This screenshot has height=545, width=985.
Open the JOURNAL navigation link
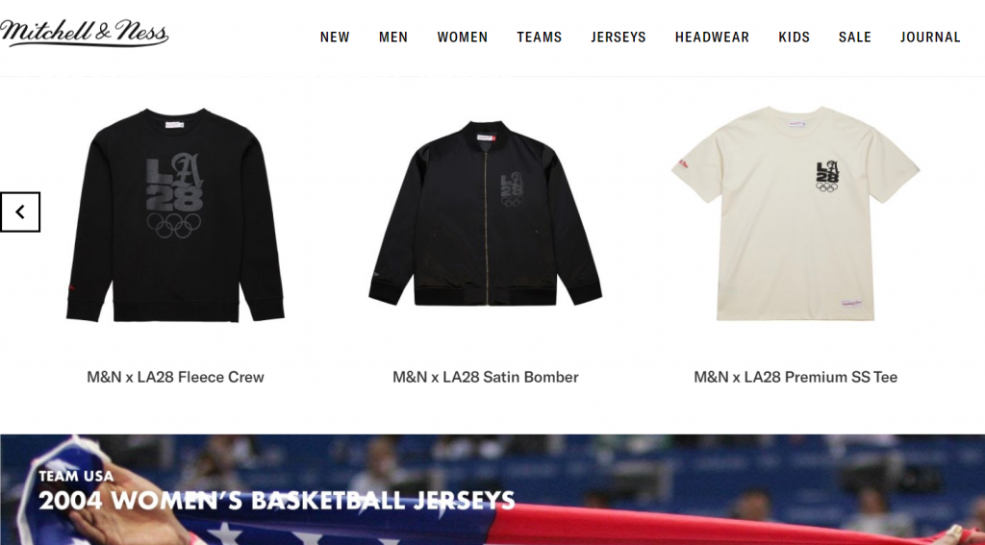[x=930, y=37]
